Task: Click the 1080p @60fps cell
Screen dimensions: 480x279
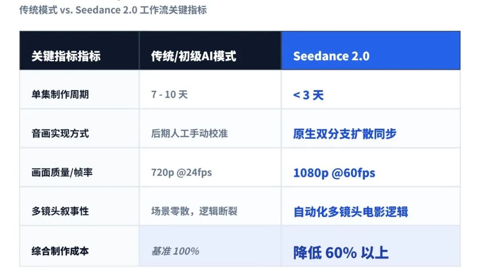Action: (x=334, y=173)
